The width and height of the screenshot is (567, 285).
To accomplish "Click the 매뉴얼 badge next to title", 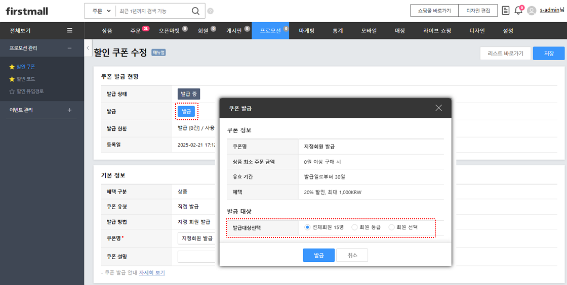I will (158, 53).
